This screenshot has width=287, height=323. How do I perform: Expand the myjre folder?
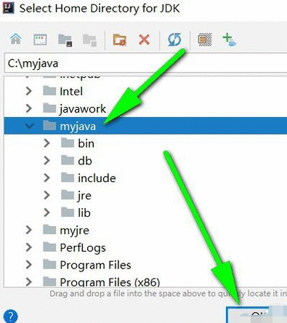[x=29, y=230]
